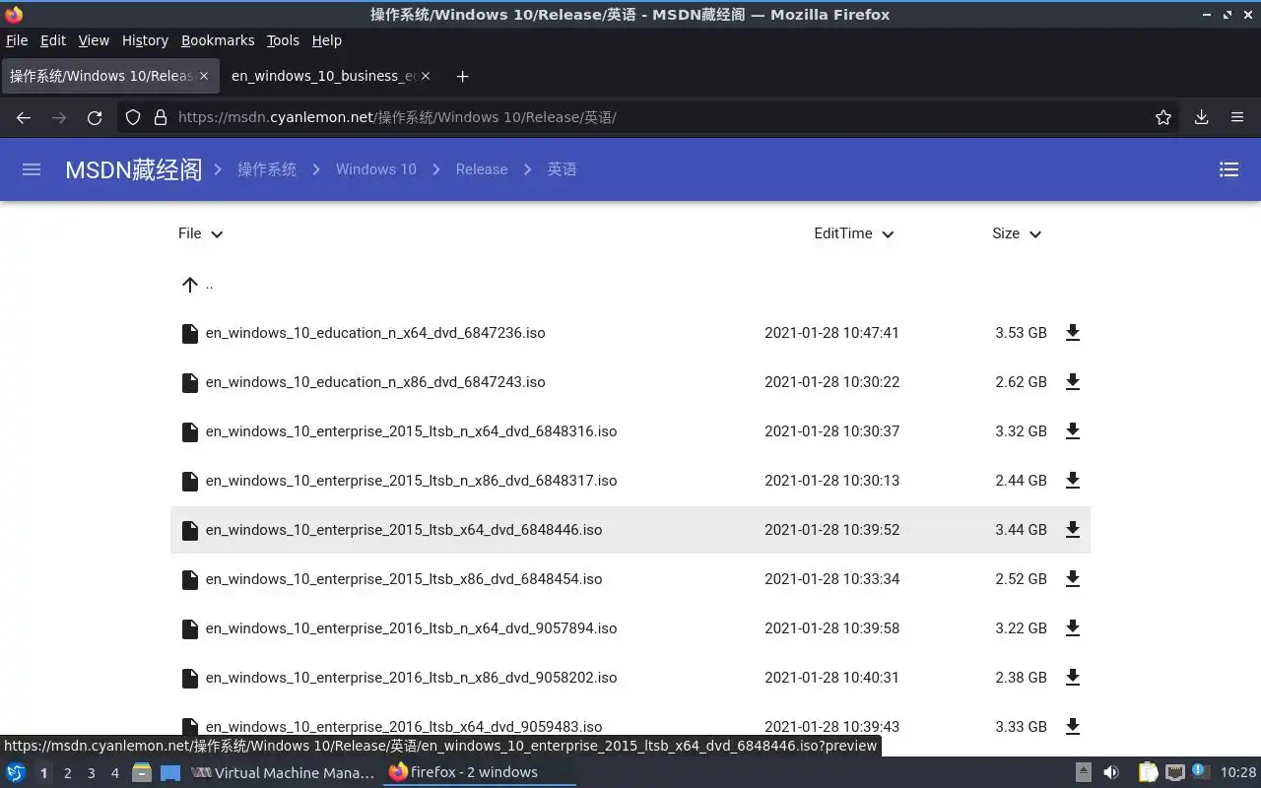Toggle the list view icon in header
Image resolution: width=1261 pixels, height=788 pixels.
click(1228, 169)
